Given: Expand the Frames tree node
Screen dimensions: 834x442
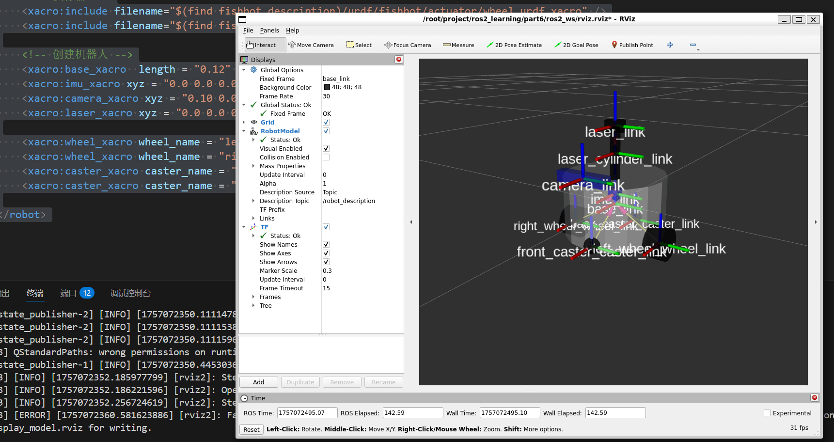Looking at the screenshot, I should click(x=253, y=297).
